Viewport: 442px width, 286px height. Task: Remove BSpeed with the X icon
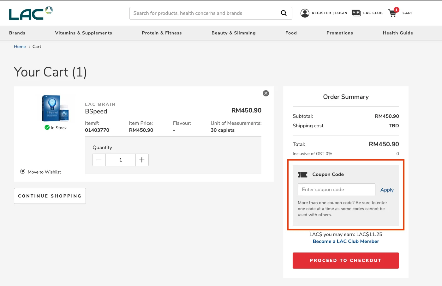[266, 93]
